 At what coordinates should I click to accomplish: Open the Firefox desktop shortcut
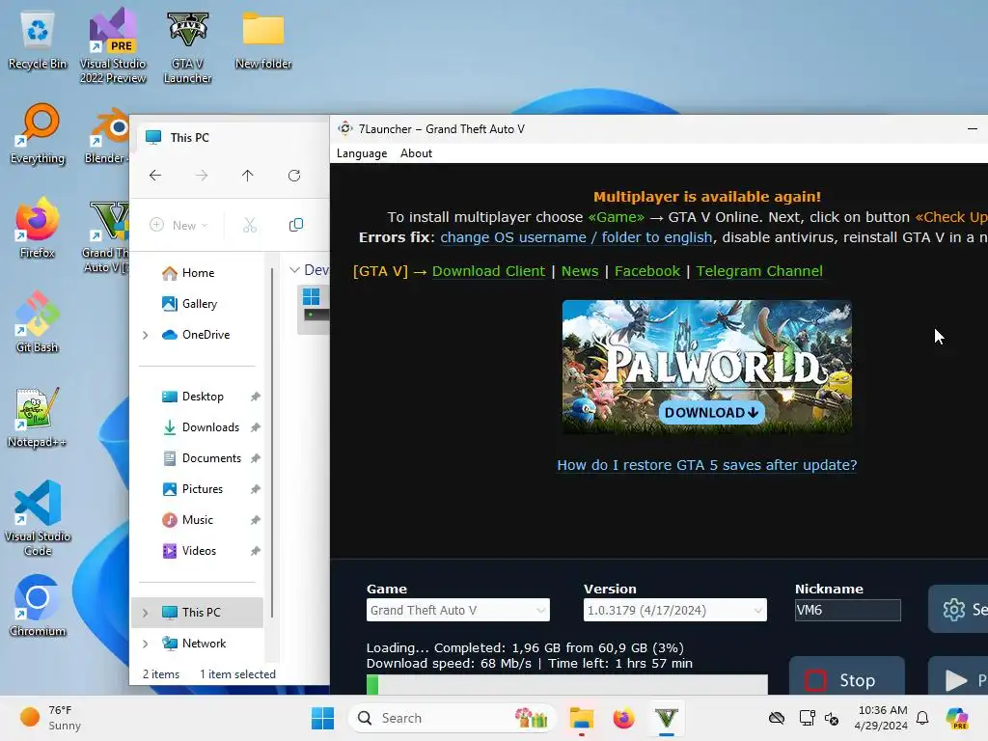point(38,228)
